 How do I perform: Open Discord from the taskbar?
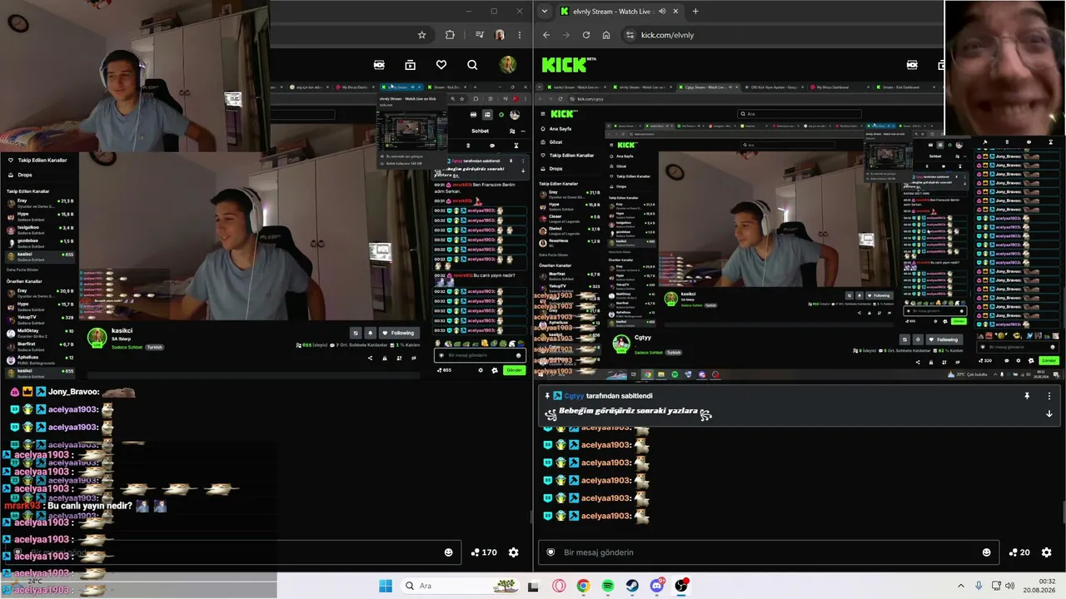657,586
